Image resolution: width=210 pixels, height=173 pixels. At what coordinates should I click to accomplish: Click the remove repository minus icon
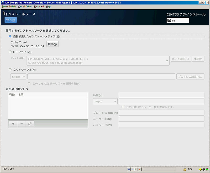coord(22,124)
